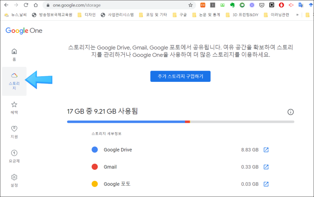Open the green screen-capture extension icon
Viewport: 314px width, 197px height.
[223, 5]
